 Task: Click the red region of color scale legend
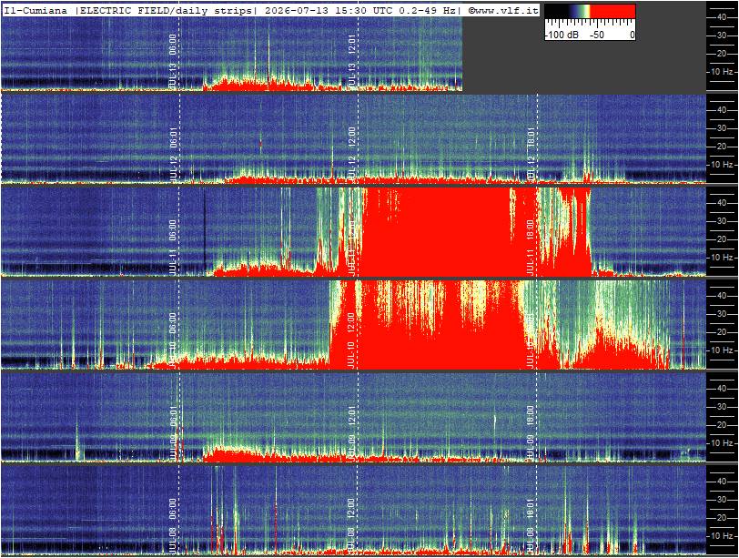point(612,11)
